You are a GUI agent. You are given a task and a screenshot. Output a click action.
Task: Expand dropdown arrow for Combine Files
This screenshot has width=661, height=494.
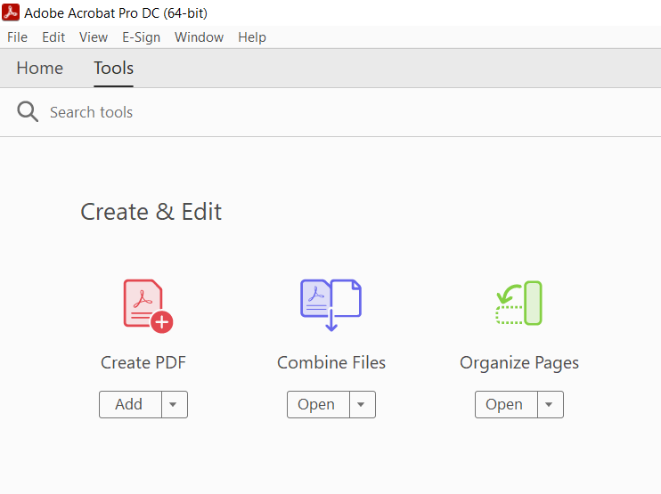pos(363,404)
